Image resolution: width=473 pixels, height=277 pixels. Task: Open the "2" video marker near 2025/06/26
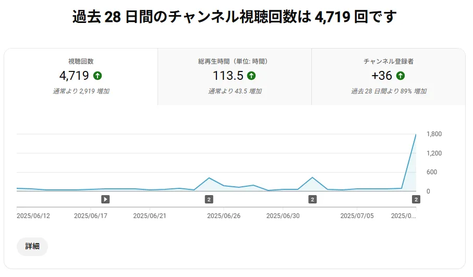coord(209,199)
